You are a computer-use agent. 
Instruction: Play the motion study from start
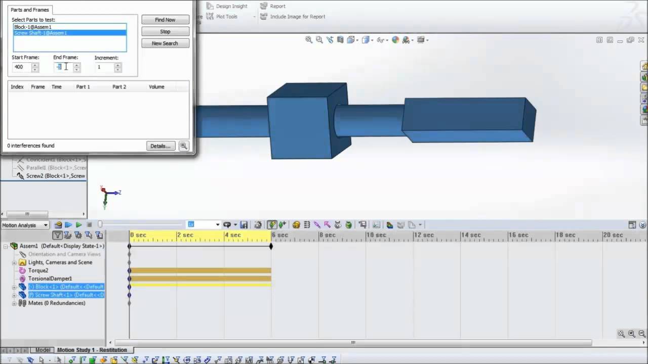point(68,225)
